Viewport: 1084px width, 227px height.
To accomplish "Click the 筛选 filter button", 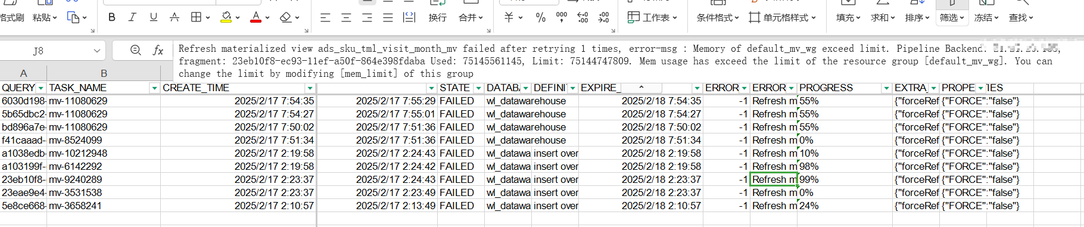I will click(x=952, y=18).
